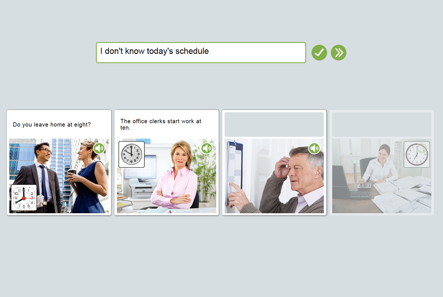Screen dimensions: 443x297
Task: Click the alarm clock showing eight o'clock
Action: click(24, 198)
